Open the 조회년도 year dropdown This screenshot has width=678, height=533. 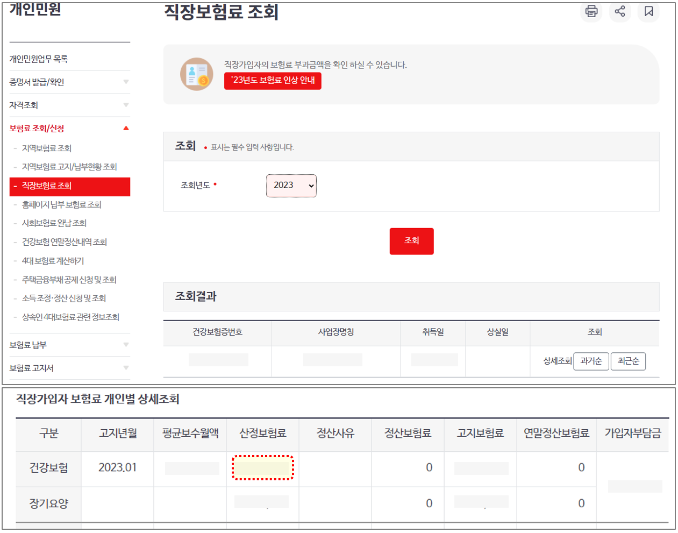[x=291, y=186]
